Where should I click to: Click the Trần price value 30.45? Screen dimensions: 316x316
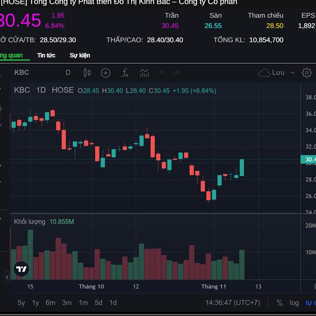coord(170,26)
